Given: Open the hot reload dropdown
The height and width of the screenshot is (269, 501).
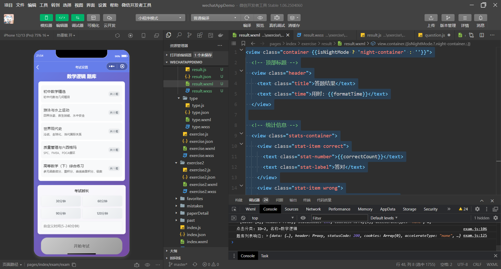Looking at the screenshot, I should tap(66, 35).
